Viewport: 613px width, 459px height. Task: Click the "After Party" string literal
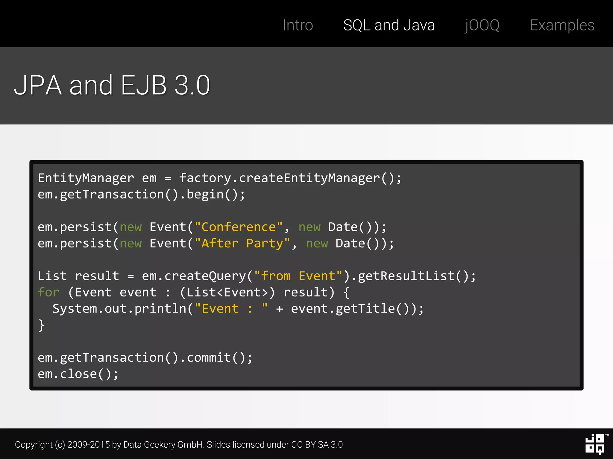pos(242,244)
